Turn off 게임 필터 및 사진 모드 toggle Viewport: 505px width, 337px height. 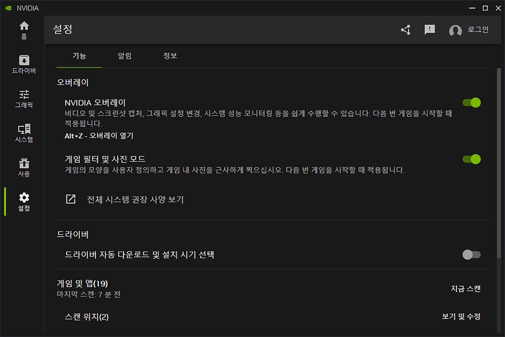(x=471, y=159)
